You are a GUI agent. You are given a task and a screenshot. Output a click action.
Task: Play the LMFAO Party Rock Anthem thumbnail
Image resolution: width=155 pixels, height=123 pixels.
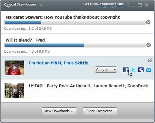14,91
